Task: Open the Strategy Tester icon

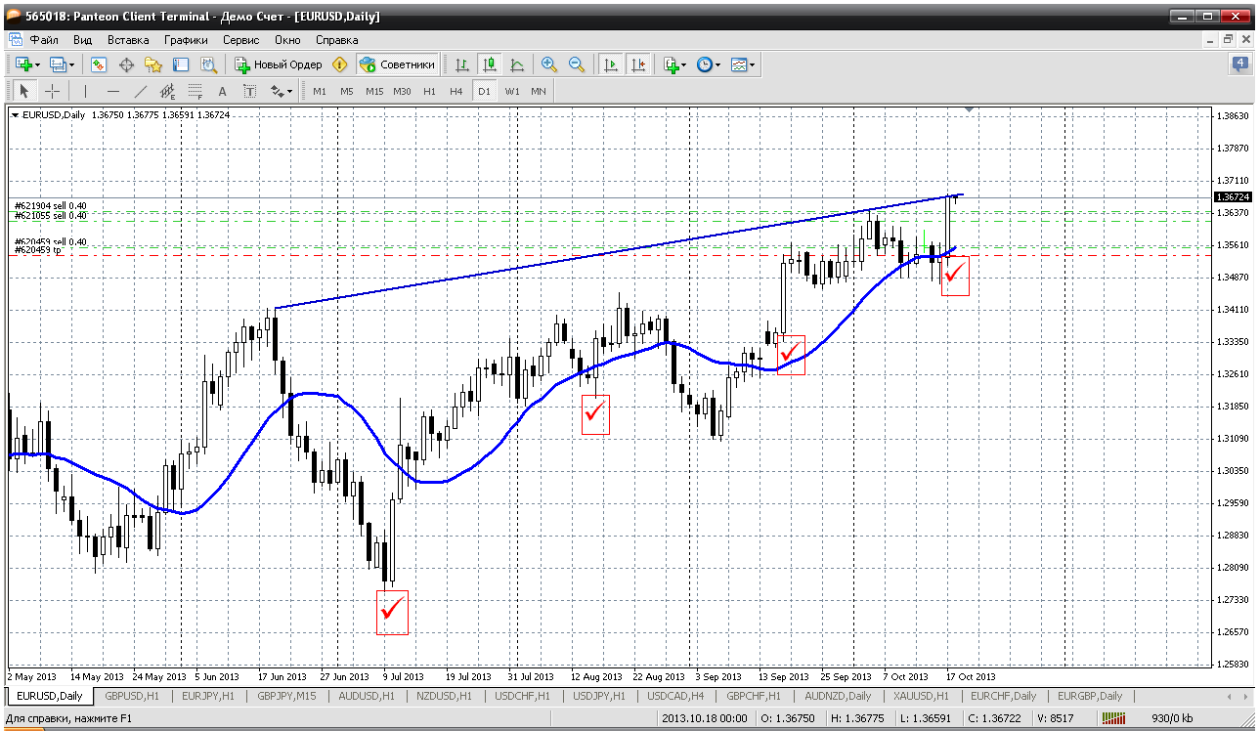Action: tap(208, 64)
